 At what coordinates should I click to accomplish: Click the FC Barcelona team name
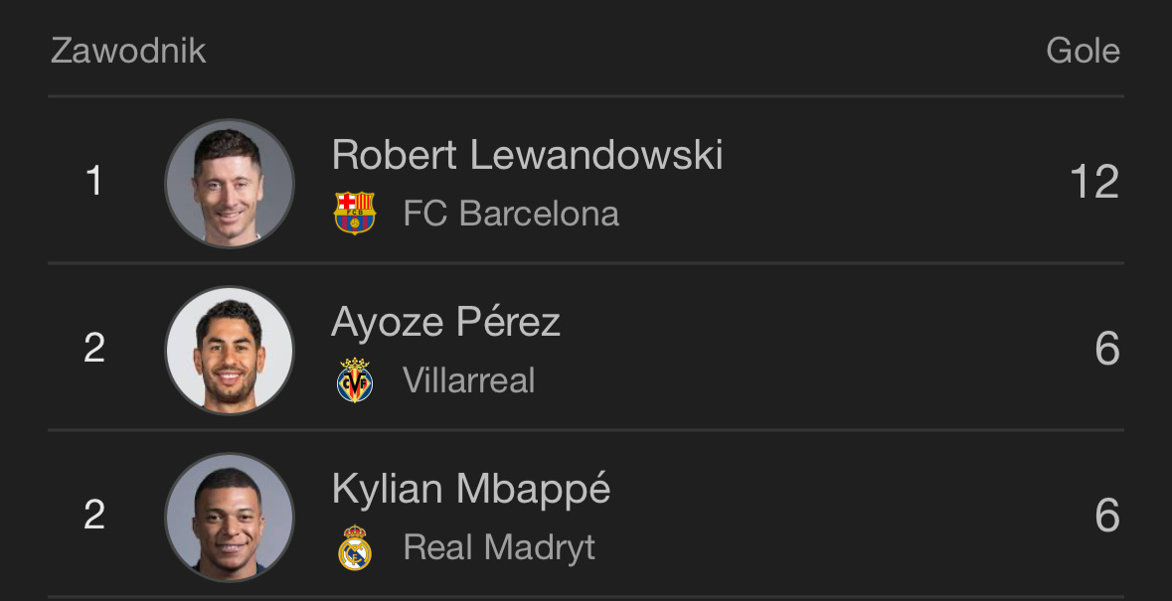click(511, 214)
